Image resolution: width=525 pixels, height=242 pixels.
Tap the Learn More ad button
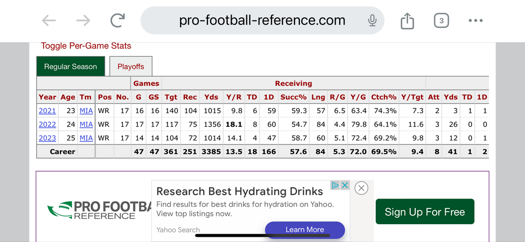click(x=304, y=229)
